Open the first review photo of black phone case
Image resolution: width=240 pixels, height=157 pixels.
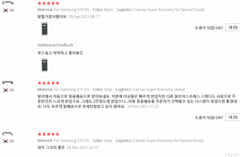[x=44, y=29]
